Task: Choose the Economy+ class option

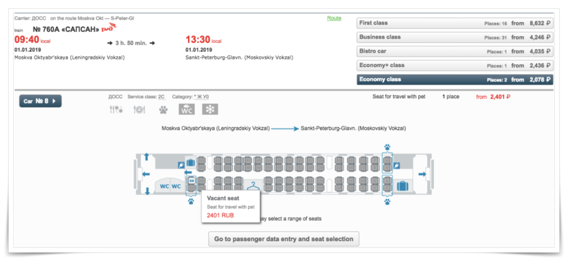Action: (455, 65)
